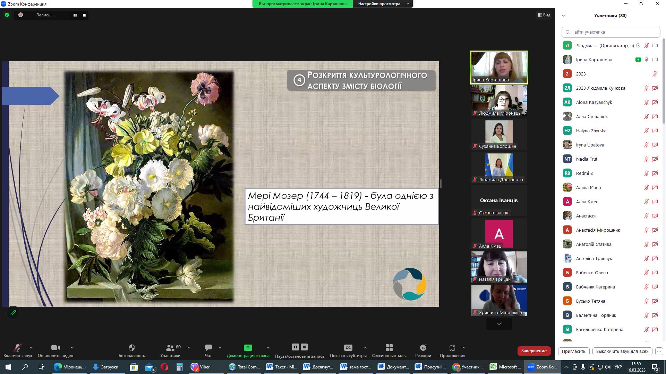Click the Find participant search field

[610, 32]
